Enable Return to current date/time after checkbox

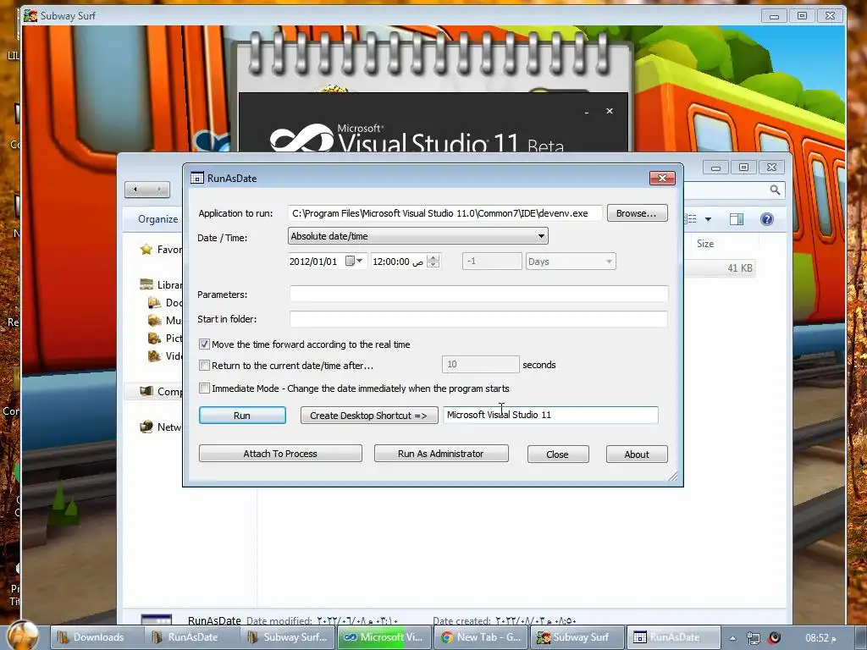tap(205, 366)
